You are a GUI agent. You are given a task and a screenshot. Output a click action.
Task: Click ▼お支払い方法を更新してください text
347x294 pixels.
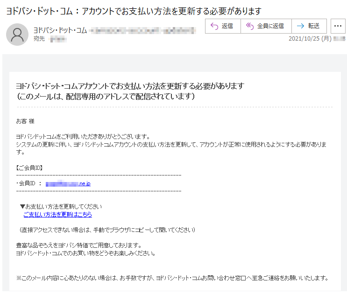pyautogui.click(x=61, y=206)
